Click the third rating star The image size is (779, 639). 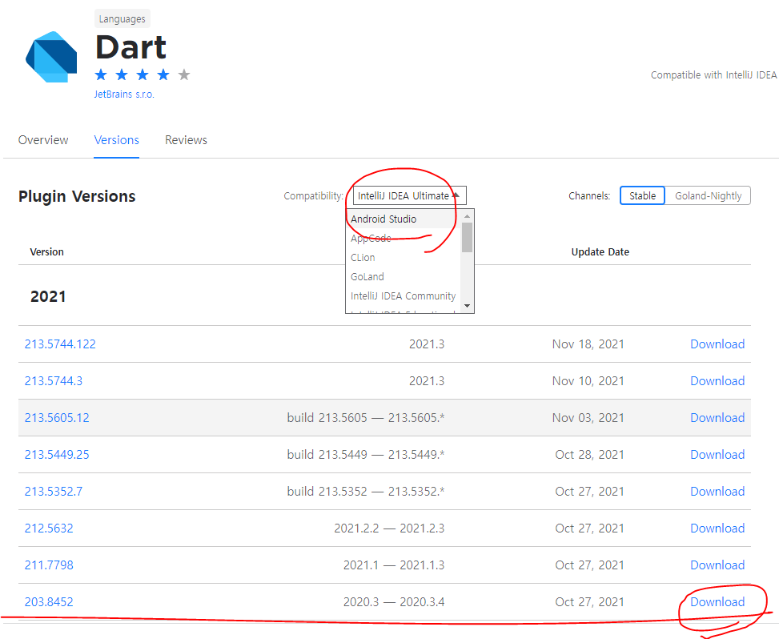pyautogui.click(x=143, y=74)
